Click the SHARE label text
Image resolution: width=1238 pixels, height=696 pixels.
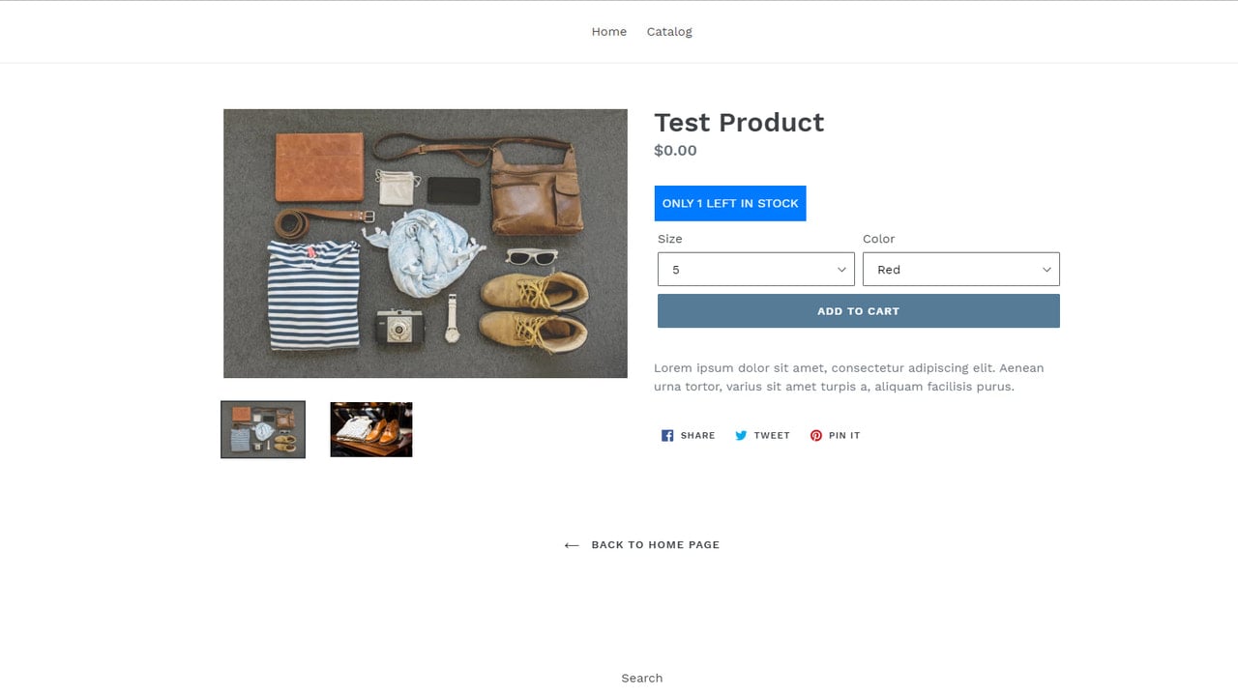(697, 436)
